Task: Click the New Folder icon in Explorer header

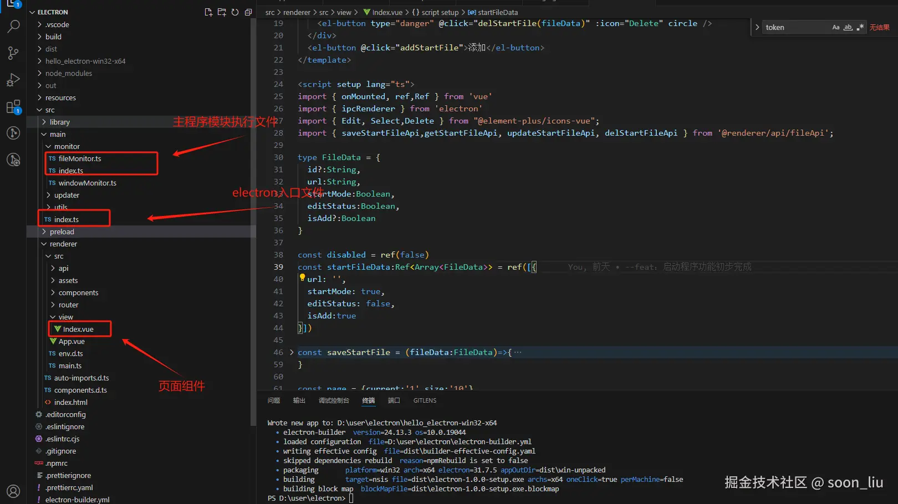Action: [222, 12]
